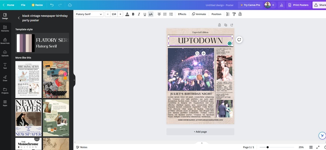
Task: Add new page icon above canvas
Action: 232,25
